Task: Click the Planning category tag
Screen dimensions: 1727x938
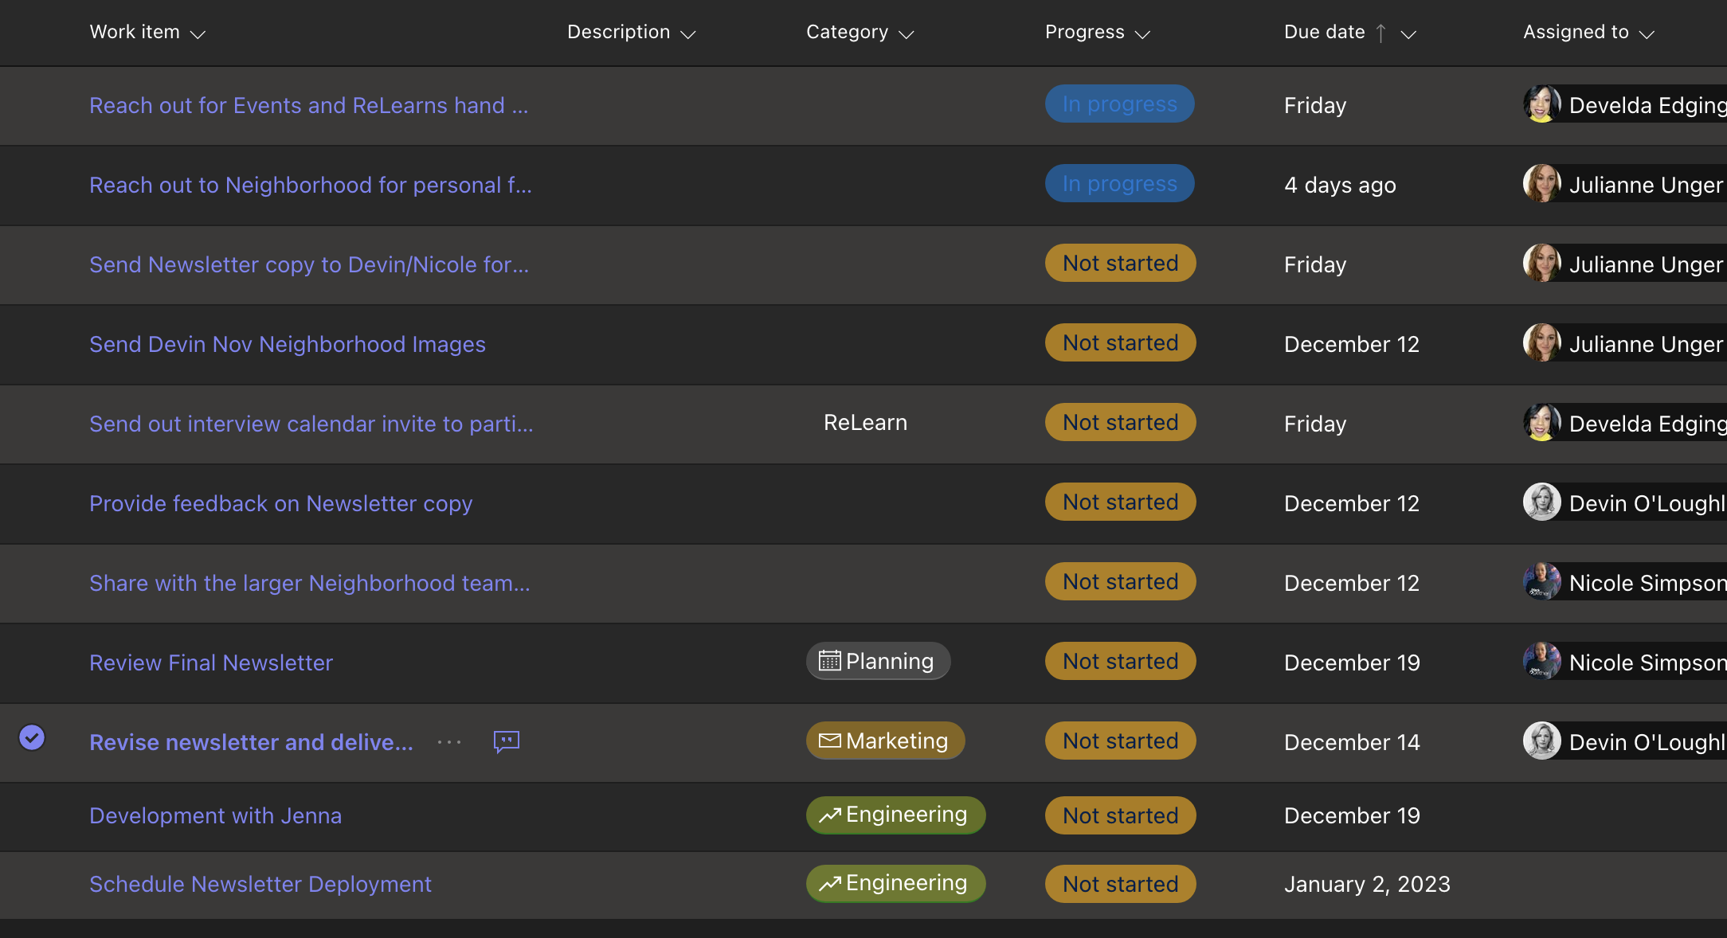Action: tap(878, 661)
